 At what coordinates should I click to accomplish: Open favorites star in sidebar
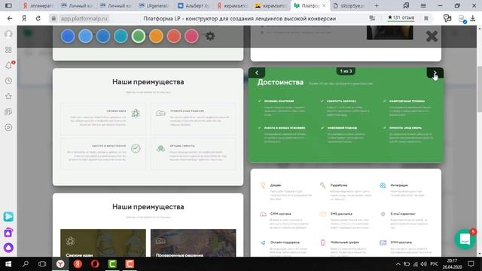[8, 96]
